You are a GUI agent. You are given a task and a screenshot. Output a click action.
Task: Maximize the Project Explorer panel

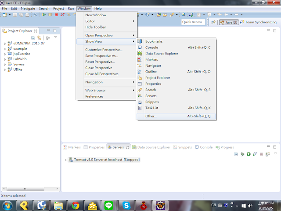pyautogui.click(x=55, y=31)
